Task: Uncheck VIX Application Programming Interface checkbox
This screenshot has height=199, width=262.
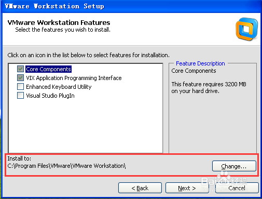Action: pos(20,78)
